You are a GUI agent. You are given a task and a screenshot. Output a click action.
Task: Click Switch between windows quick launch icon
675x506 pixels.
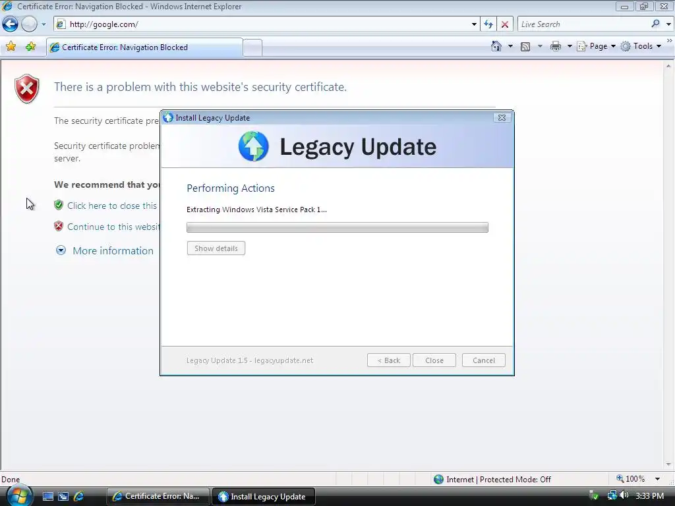point(63,497)
